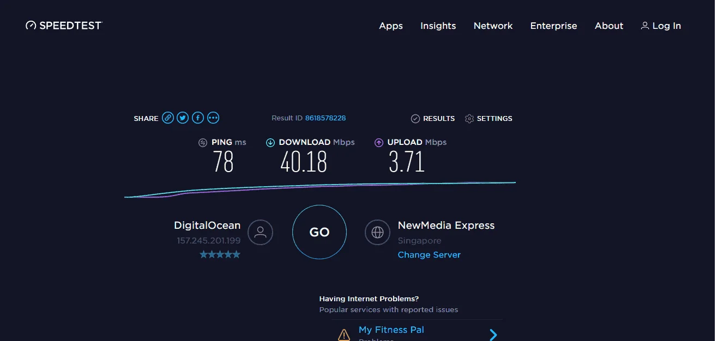Viewport: 723px width, 341px height.
Task: Select the download value 40.18
Action: coord(304,162)
